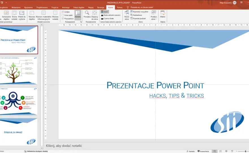Select Kolor view mode

pyautogui.click(x=105, y=12)
